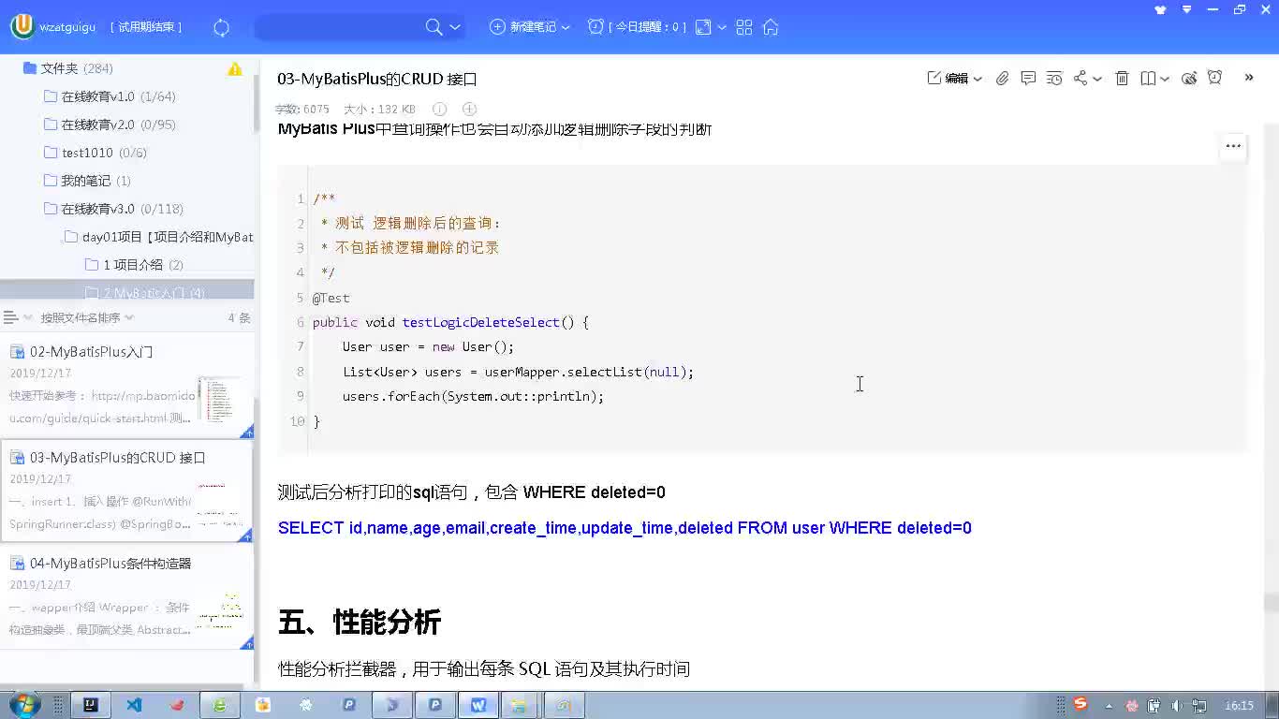This screenshot has height=719, width=1279.
Task: Open note 02-MyBatisPlus入门
Action: [x=126, y=386]
